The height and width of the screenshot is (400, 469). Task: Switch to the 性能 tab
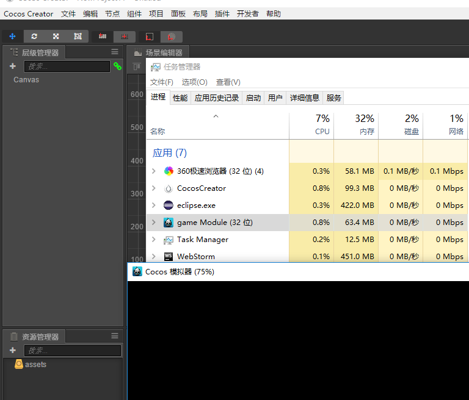(180, 98)
